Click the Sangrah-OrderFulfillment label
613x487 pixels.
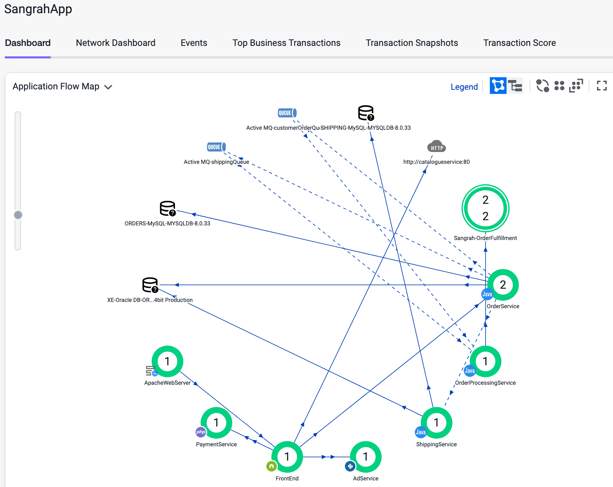point(485,238)
